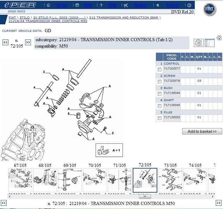Open the STILO breadcrumb link

pos(25,17)
